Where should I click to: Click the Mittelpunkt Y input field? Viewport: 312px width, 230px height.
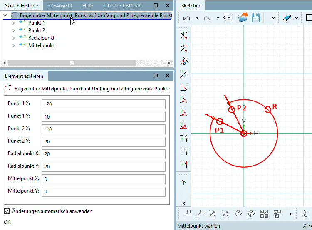click(x=104, y=192)
